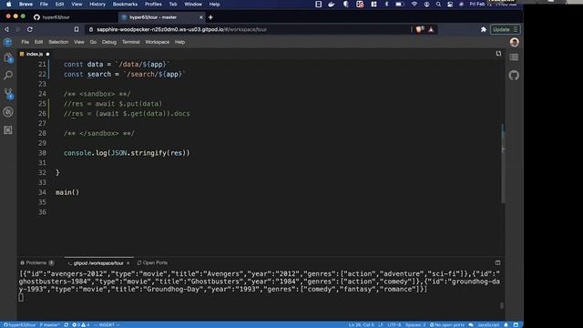Click the No open ports status item
The height and width of the screenshot is (328, 583).
(447, 324)
